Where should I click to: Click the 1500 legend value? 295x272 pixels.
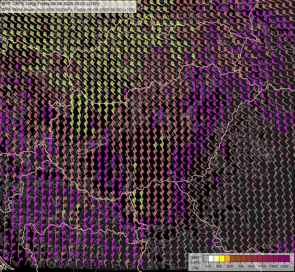point(284,266)
